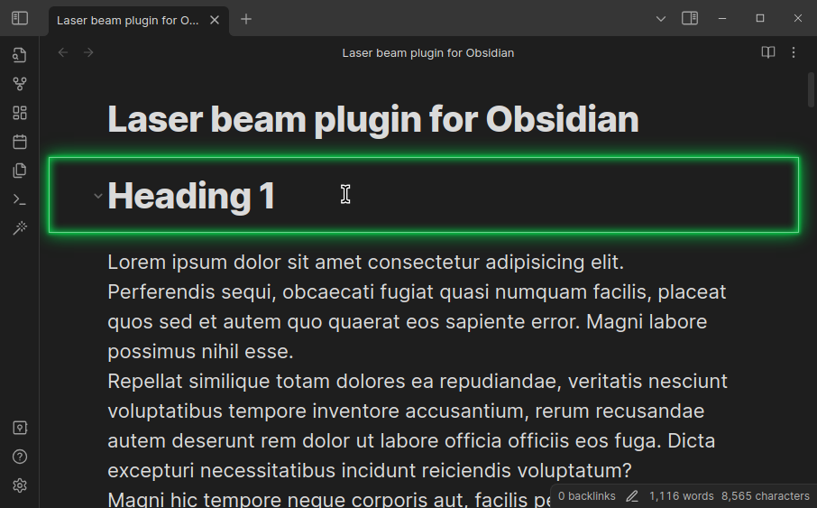Switch to reading view book icon

[x=768, y=52]
